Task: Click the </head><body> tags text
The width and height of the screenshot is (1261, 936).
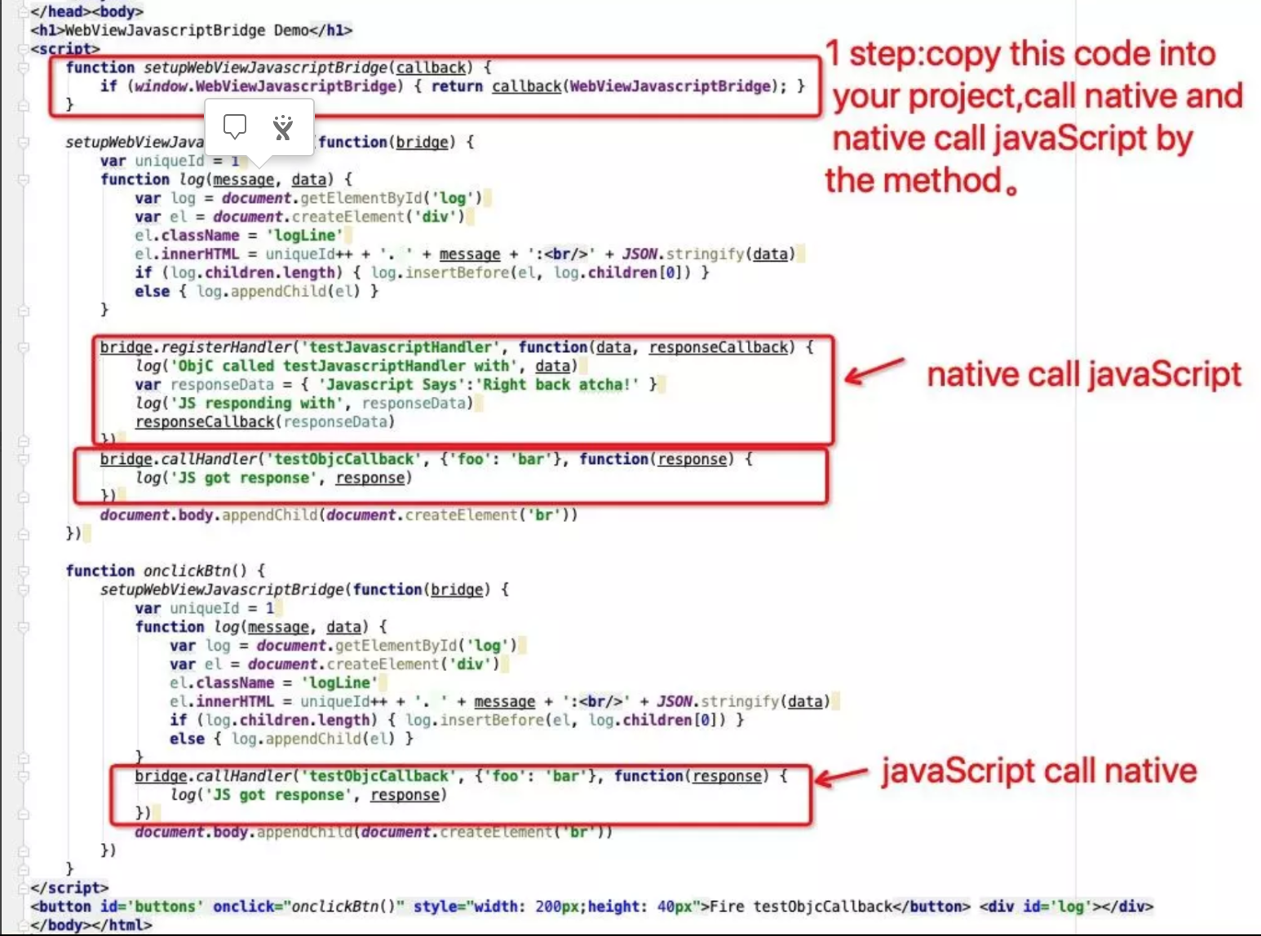Action: [x=86, y=11]
